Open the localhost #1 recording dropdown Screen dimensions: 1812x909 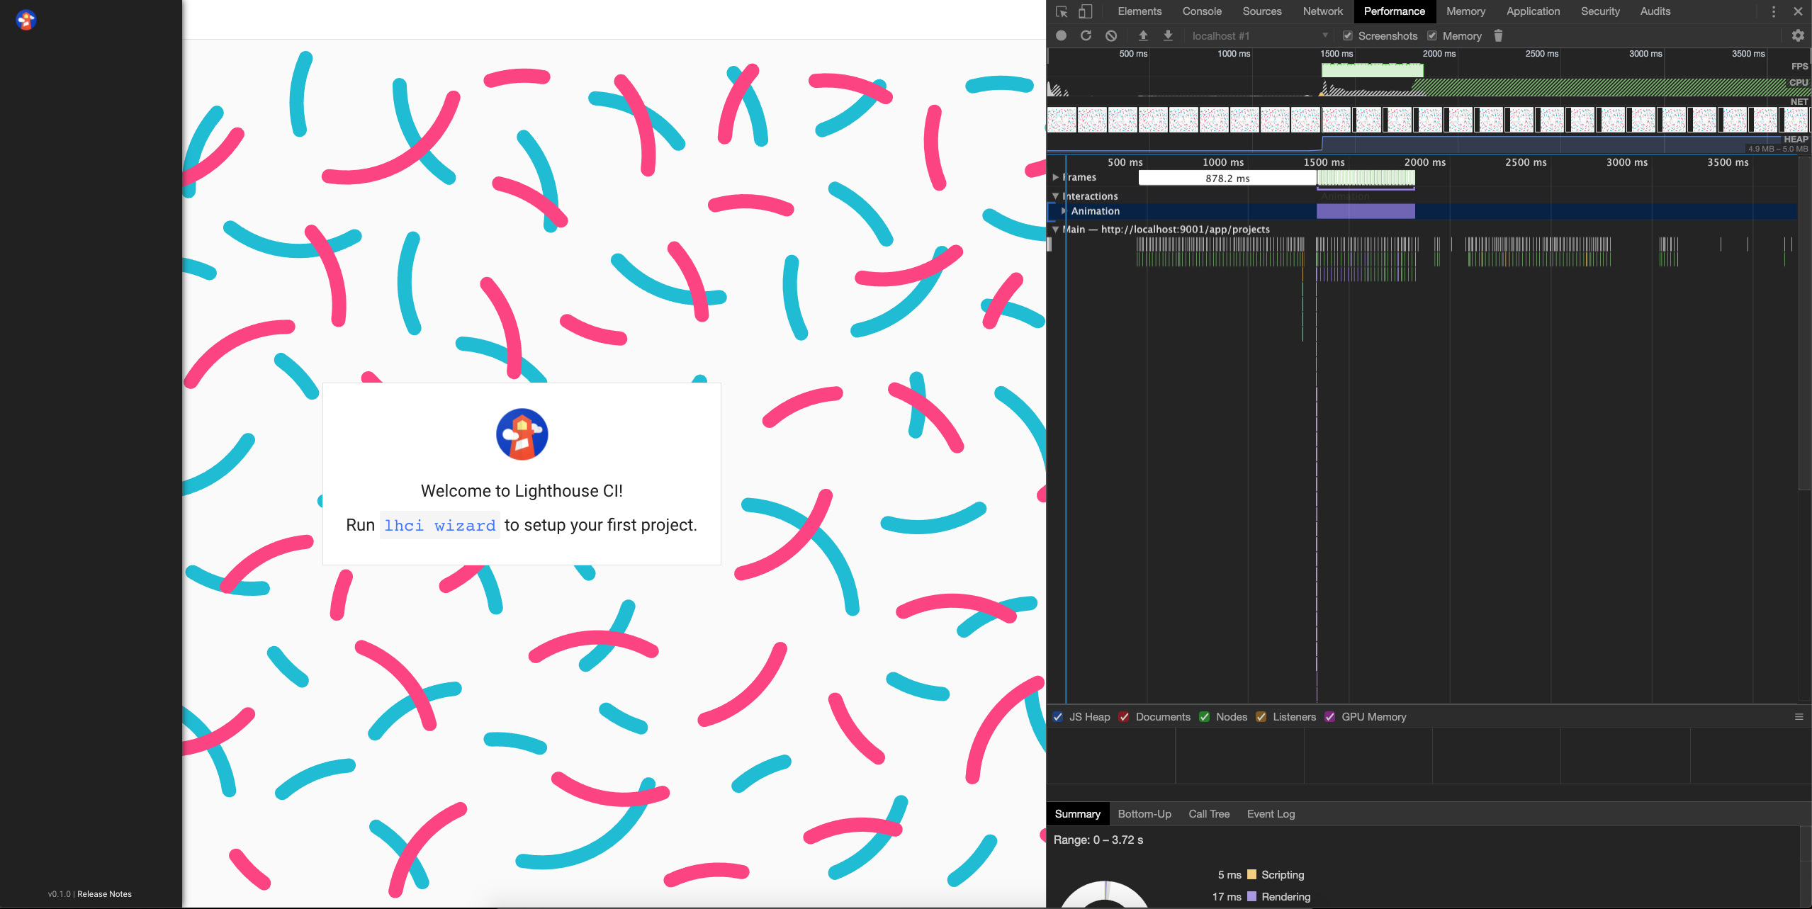click(x=1260, y=35)
